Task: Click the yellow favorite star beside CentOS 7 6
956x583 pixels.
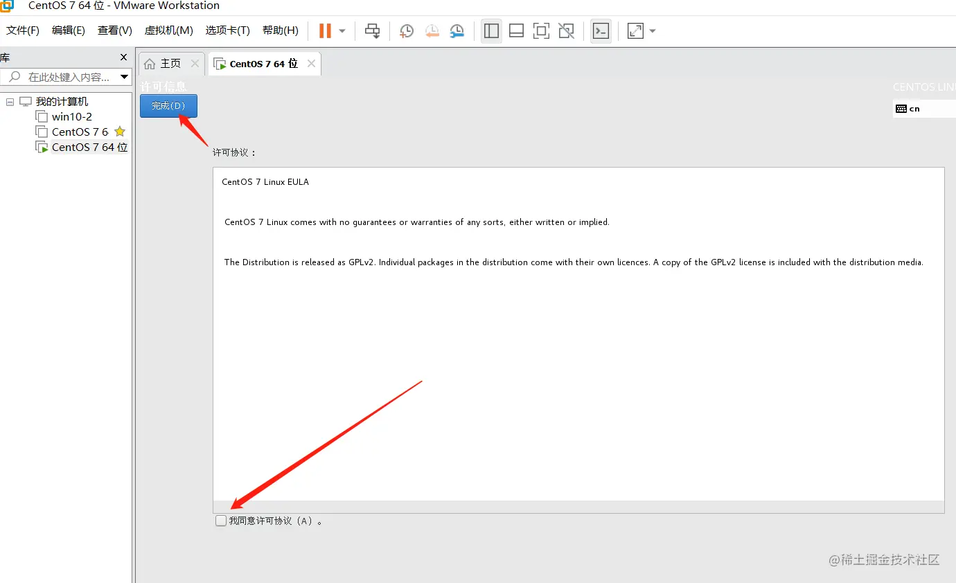Action: click(120, 132)
